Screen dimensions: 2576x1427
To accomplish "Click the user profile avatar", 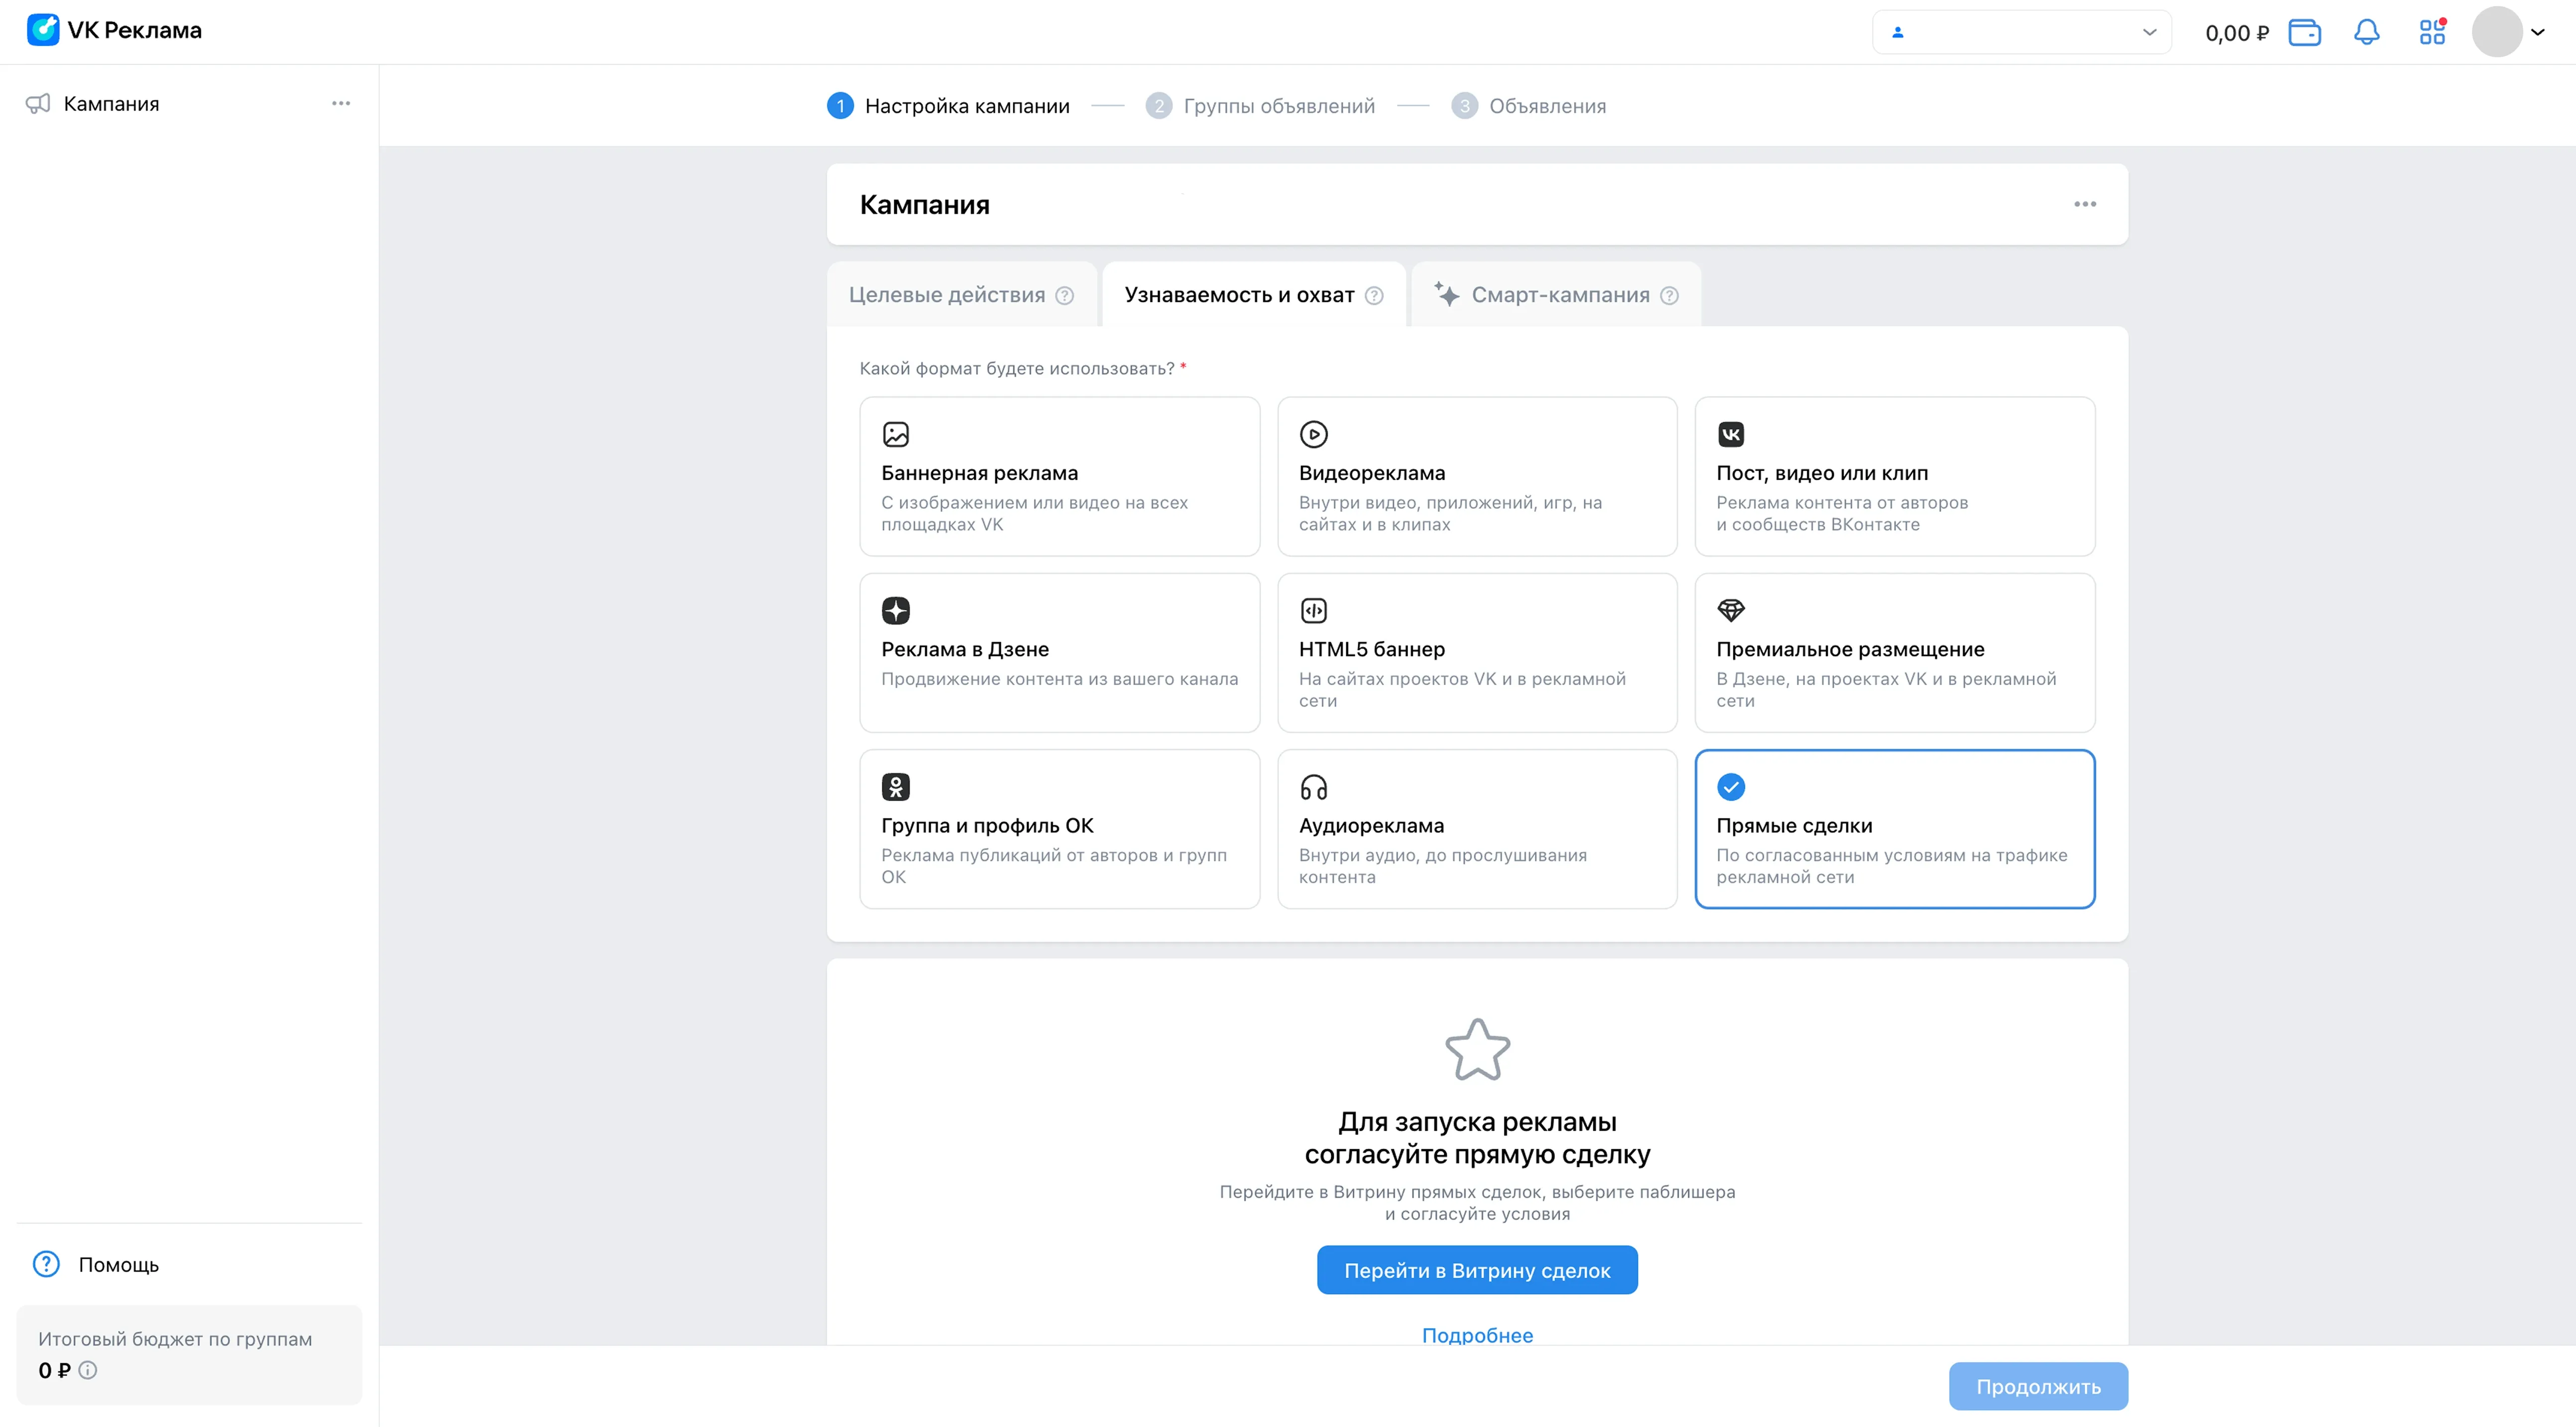I will point(2497,32).
